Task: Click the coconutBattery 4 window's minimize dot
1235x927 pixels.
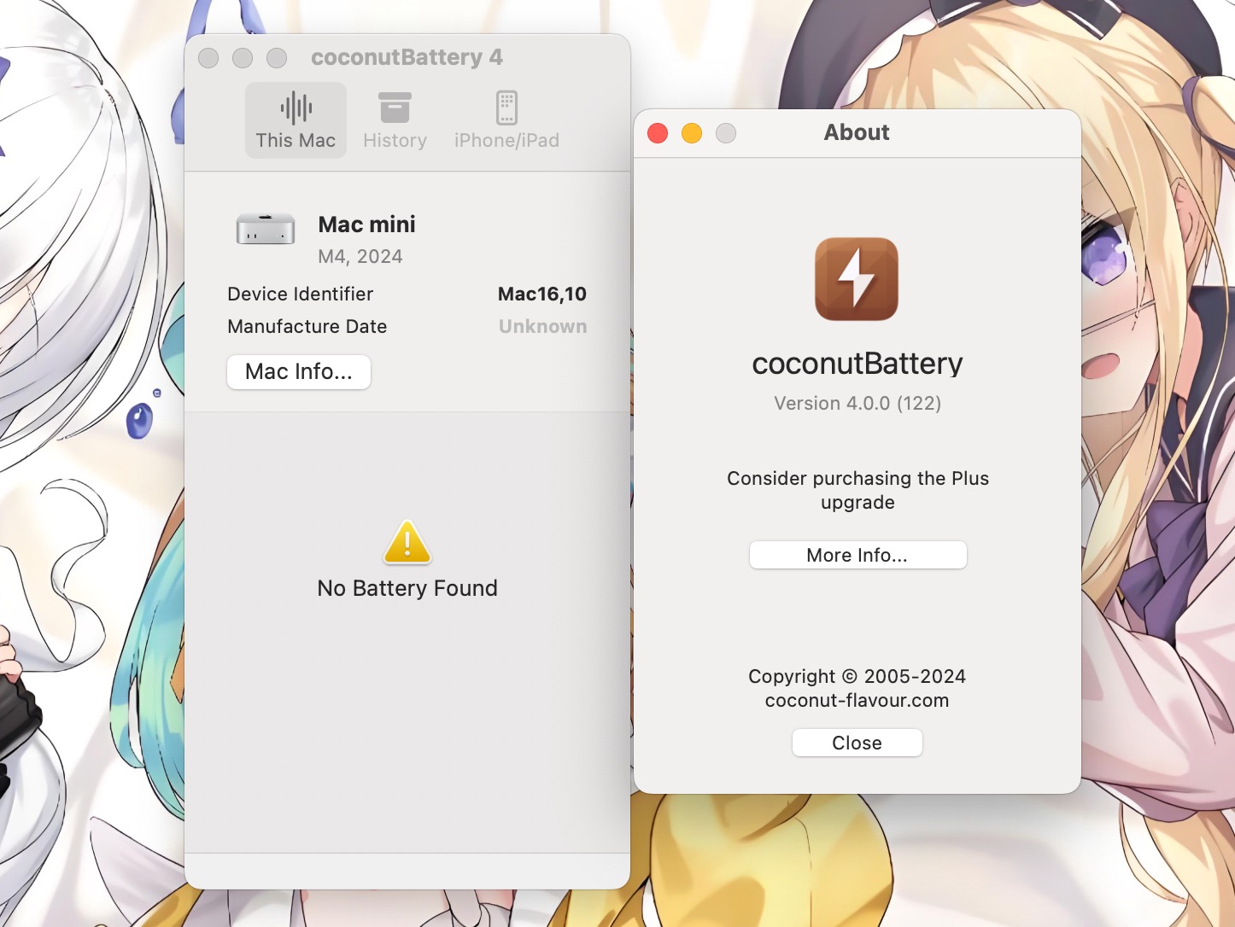Action: click(243, 58)
